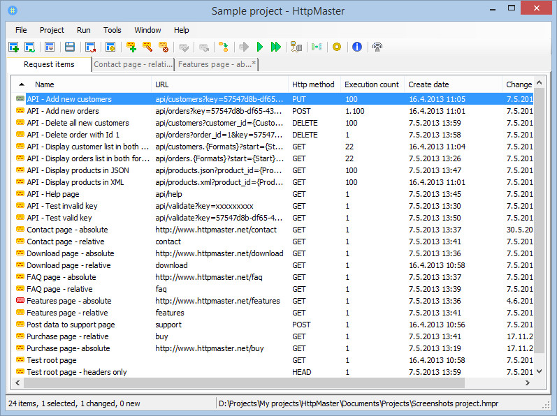Switch to the Features page - ab...* tab

217,64
